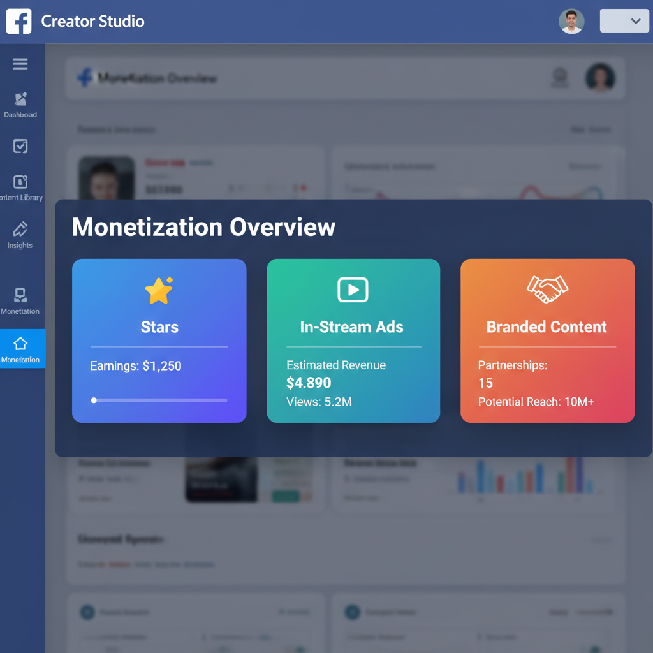Click the blurred profile photo thumbnail in background
The image size is (653, 653).
tap(106, 179)
